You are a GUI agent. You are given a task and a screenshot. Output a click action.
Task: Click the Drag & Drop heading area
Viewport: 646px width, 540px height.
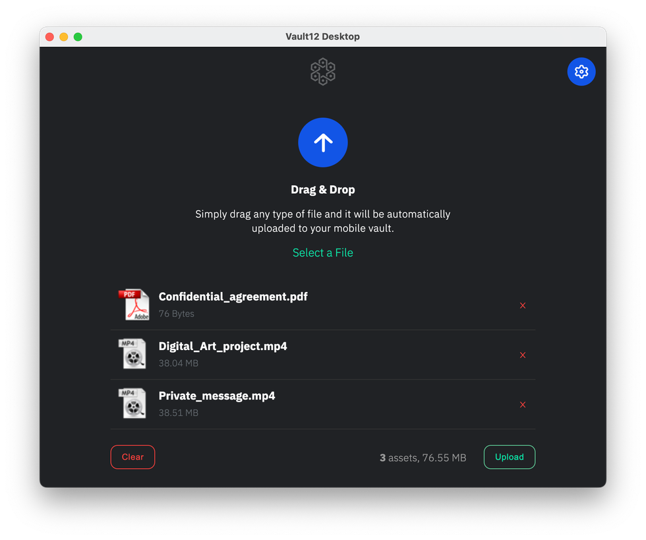coord(322,189)
